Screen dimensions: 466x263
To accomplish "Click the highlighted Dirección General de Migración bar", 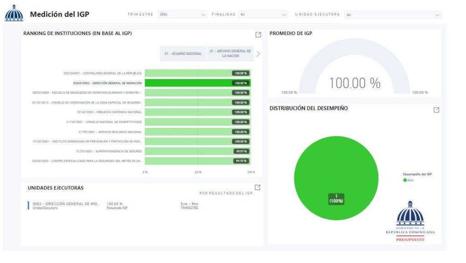I will point(197,83).
